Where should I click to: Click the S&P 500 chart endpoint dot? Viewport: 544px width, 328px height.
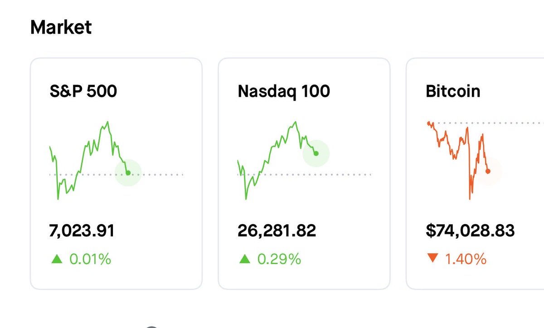point(128,173)
